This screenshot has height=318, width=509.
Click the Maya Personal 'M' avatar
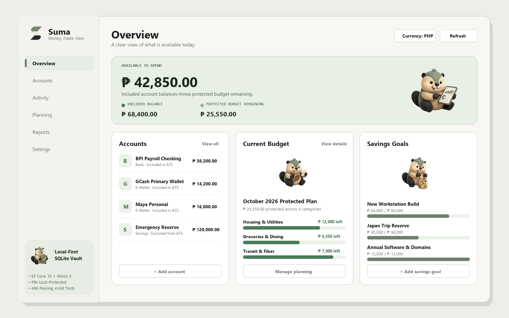(125, 207)
